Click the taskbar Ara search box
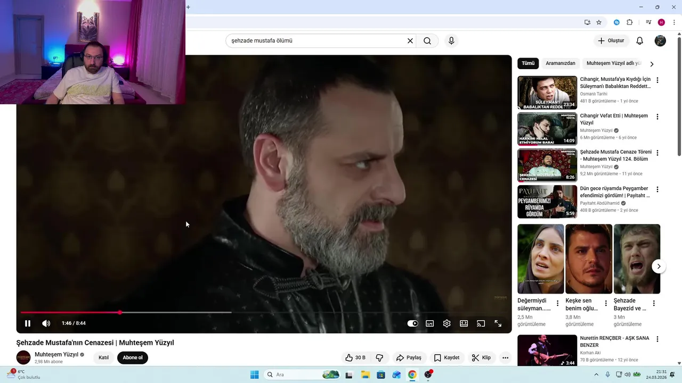Screen dimensions: 682x383 (x=302, y=374)
